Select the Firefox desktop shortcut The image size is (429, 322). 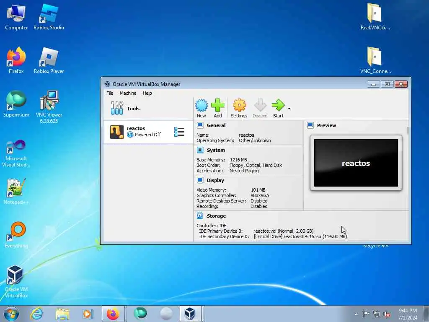(16, 60)
